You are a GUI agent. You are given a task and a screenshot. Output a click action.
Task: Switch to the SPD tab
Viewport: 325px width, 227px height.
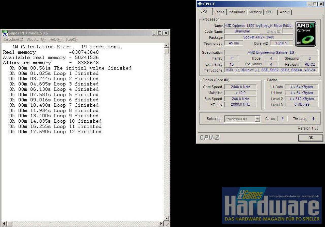point(269,12)
